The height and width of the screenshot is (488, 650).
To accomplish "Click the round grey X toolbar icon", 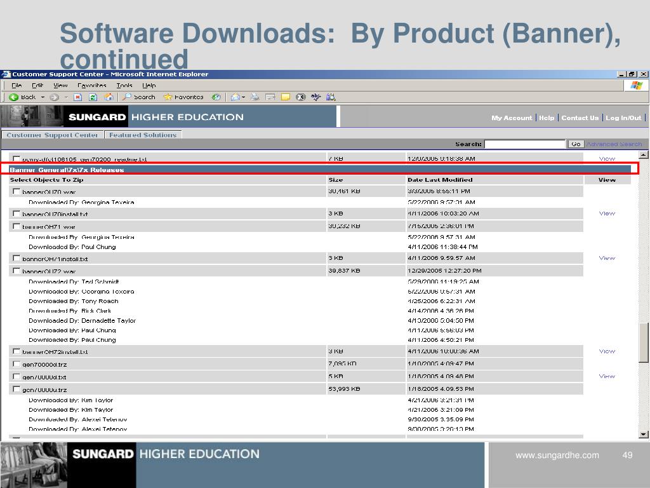I will tap(300, 97).
